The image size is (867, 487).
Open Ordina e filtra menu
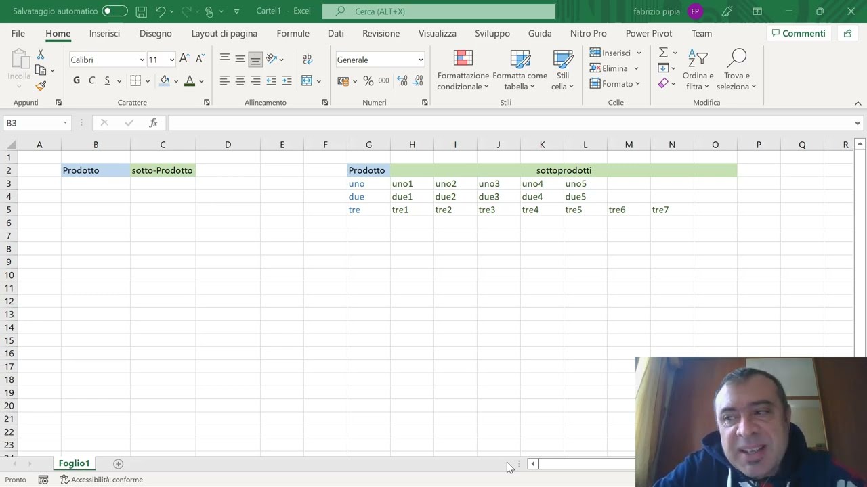click(698, 70)
